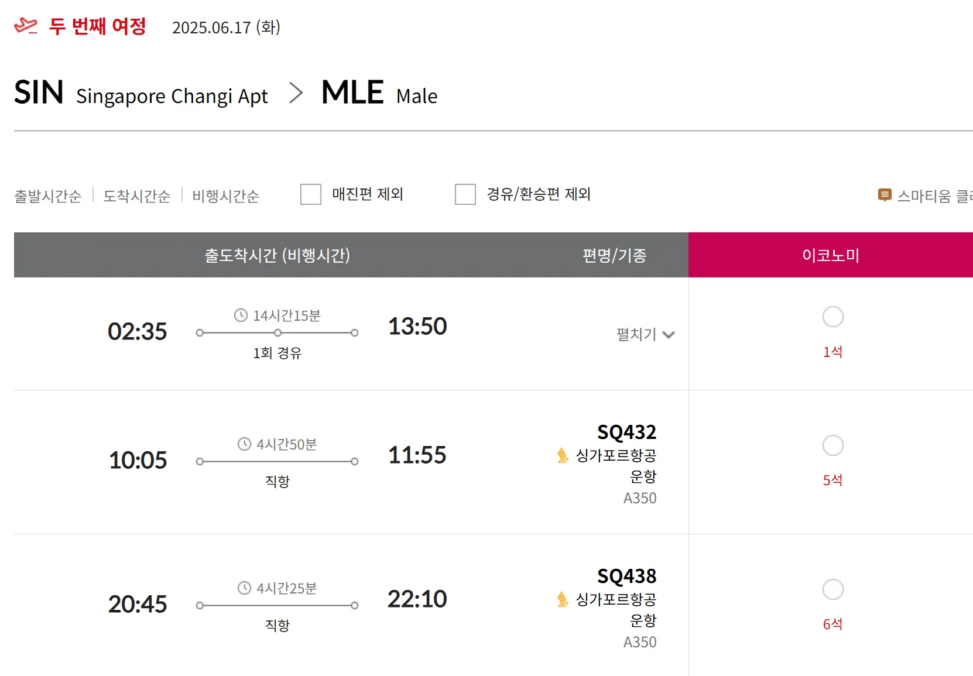Sort flights by 도착시간순
The image size is (973, 676).
tap(137, 196)
